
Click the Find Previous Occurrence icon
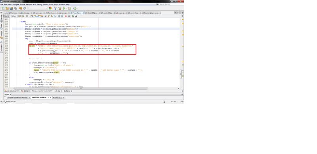click(35, 16)
